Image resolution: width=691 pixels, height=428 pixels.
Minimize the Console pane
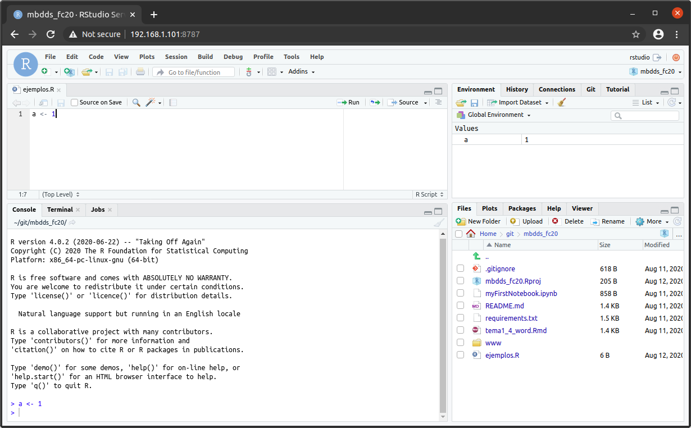[428, 212]
